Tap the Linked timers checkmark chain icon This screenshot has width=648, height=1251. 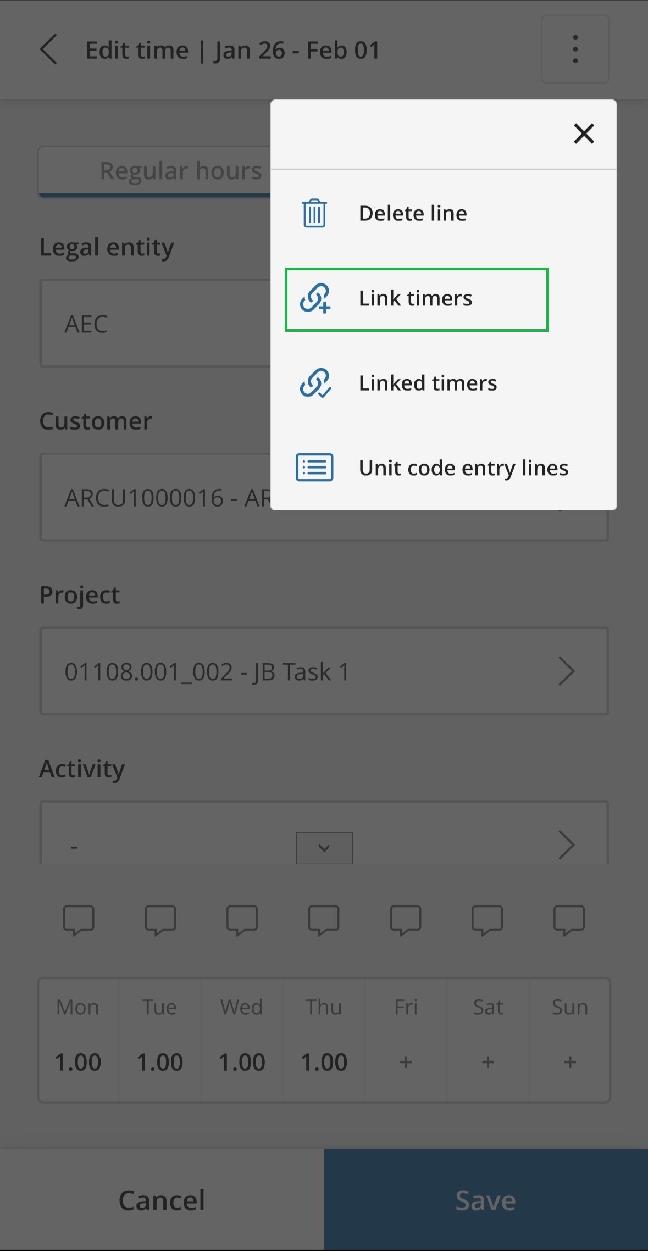coord(315,383)
